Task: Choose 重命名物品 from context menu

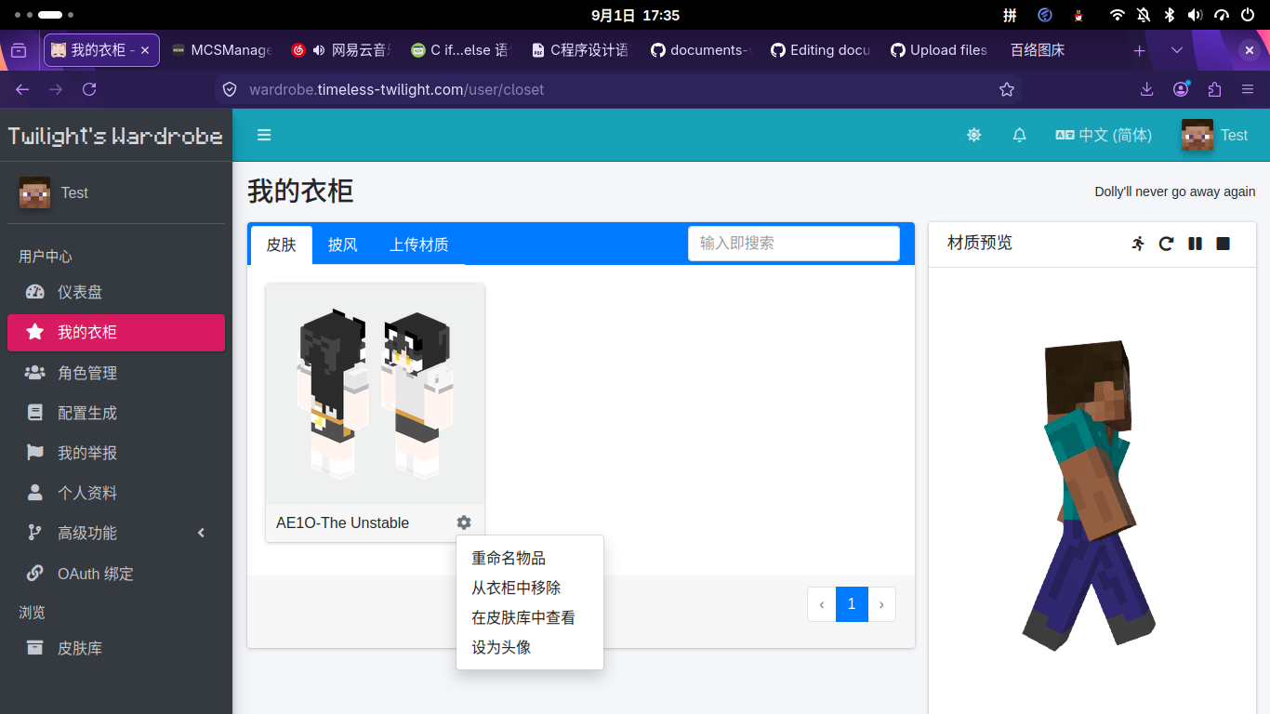Action: 530,558
